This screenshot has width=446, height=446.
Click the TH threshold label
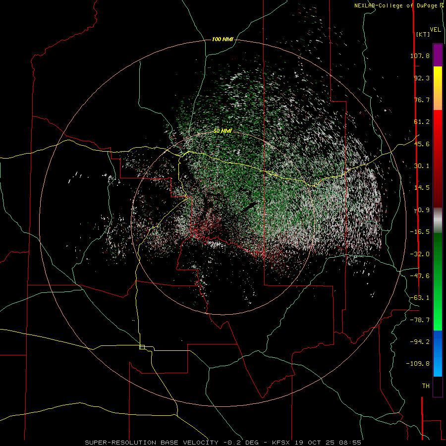coord(426,386)
